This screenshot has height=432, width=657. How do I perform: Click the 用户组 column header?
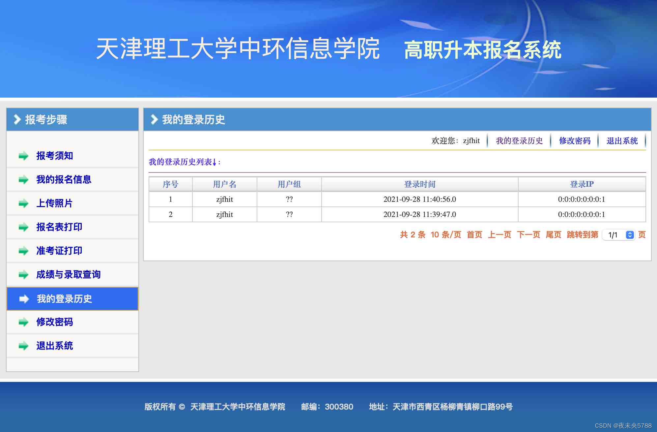point(289,184)
